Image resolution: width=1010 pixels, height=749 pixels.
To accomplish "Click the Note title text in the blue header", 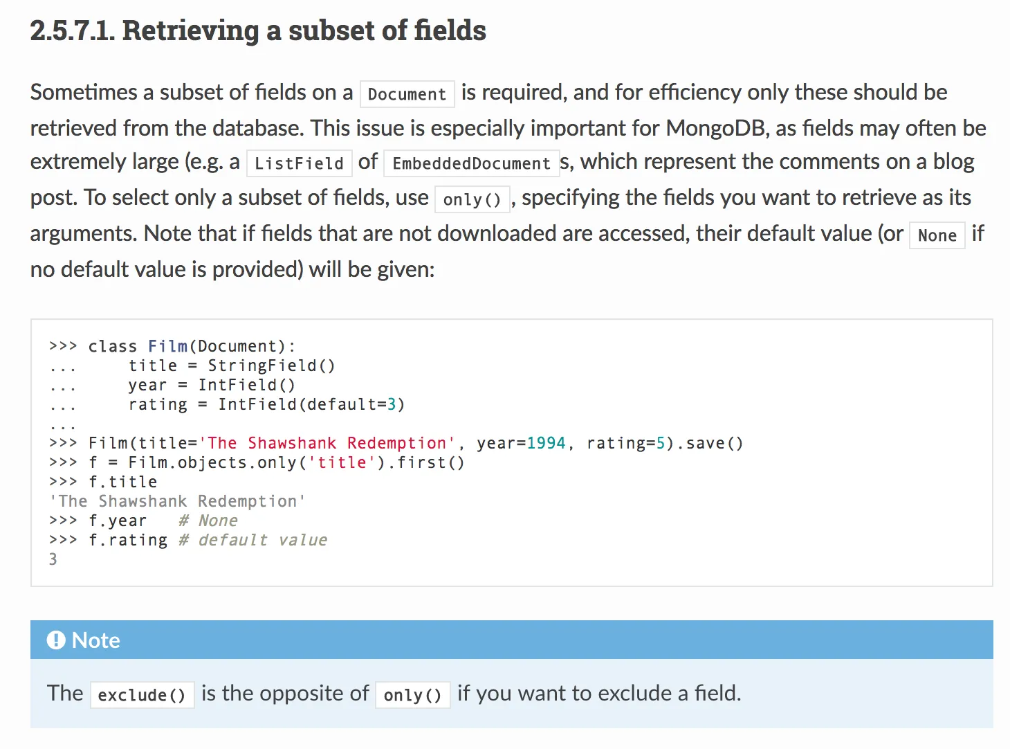I will pyautogui.click(x=96, y=640).
